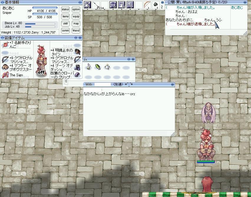Open dropdown arrow under level 1 skill slot
This screenshot has height=197, width=251.
click(130, 9)
